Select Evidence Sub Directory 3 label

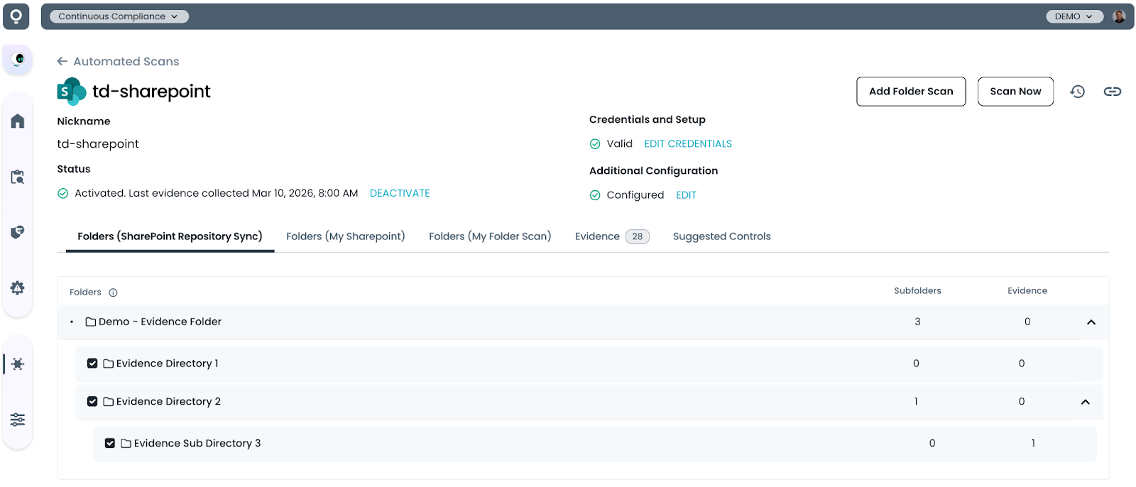pos(197,444)
